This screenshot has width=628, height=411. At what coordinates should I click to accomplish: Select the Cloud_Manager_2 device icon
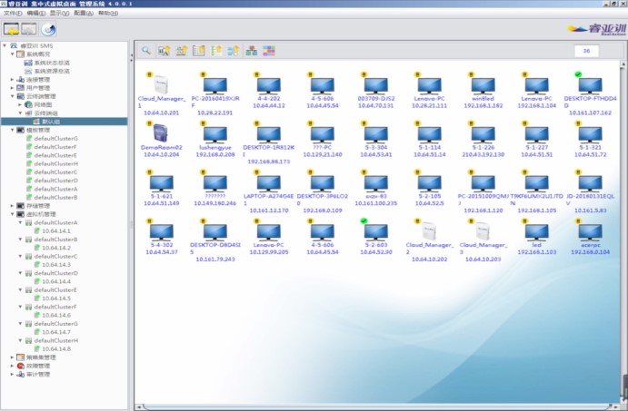(x=429, y=231)
